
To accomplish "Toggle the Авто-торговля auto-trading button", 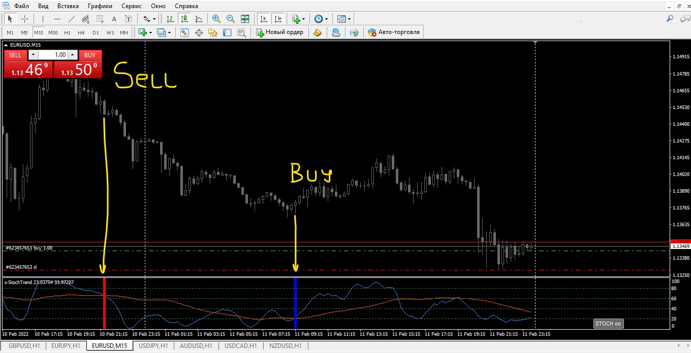I will (394, 32).
